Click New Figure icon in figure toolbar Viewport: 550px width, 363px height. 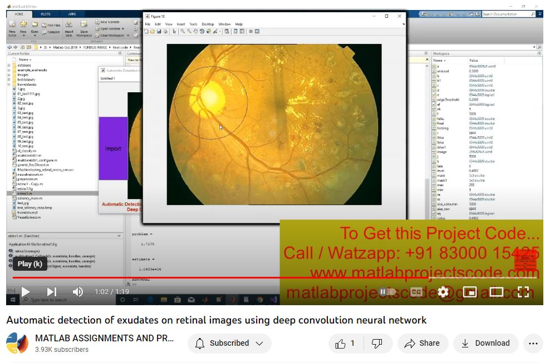(146, 32)
